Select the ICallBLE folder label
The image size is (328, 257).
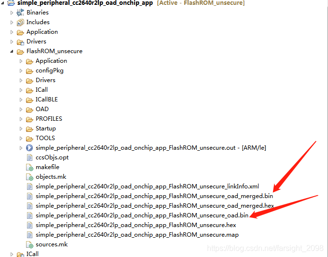click(47, 100)
